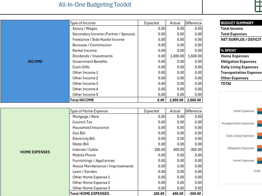The width and height of the screenshot is (262, 196).
Task: Select Freelance / Side Hustle Income cell
Action: [99, 39]
